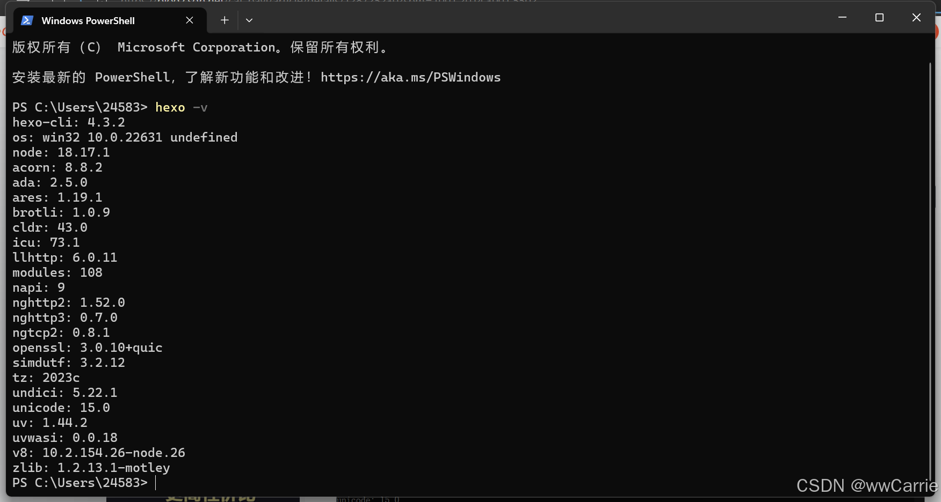Click the '-v' argument after hexo
This screenshot has width=941, height=502.
(x=200, y=108)
